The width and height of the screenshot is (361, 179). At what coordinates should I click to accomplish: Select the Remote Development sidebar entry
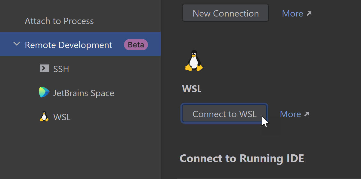point(68,45)
